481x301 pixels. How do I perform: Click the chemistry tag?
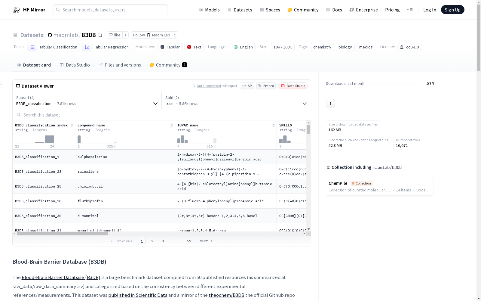[322, 47]
